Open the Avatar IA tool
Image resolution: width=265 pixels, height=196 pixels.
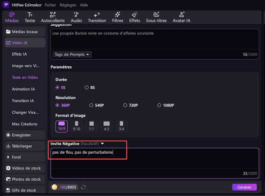tap(182, 17)
